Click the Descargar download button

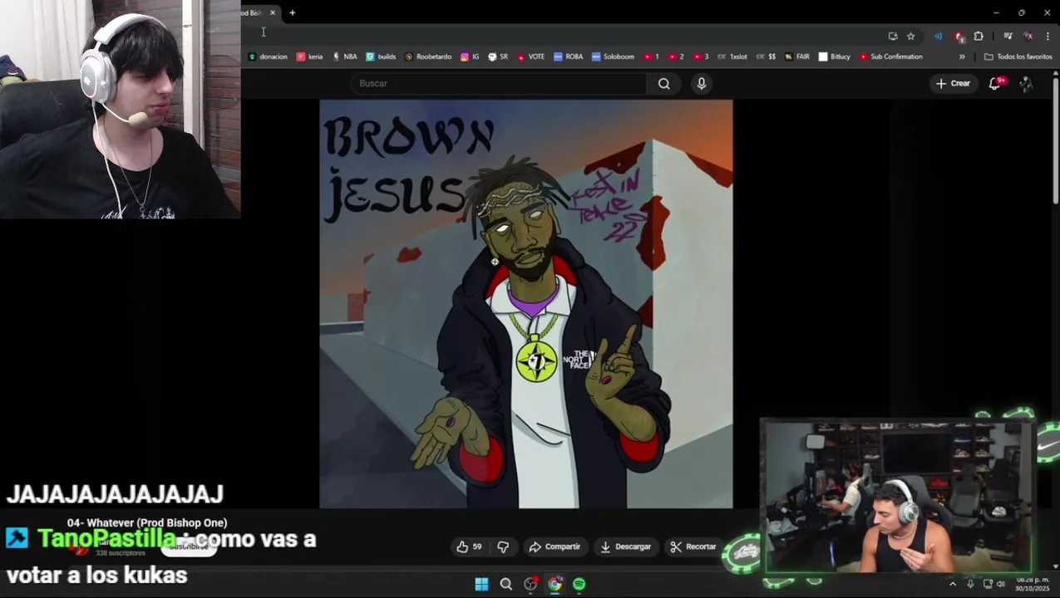point(626,547)
